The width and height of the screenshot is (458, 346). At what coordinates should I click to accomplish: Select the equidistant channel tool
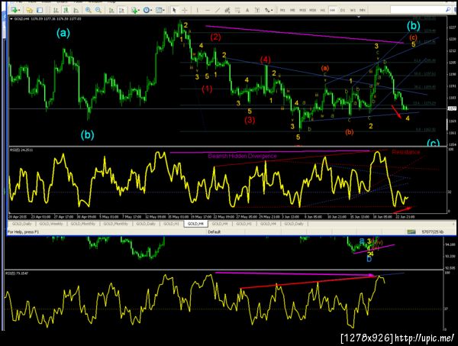pos(227,10)
